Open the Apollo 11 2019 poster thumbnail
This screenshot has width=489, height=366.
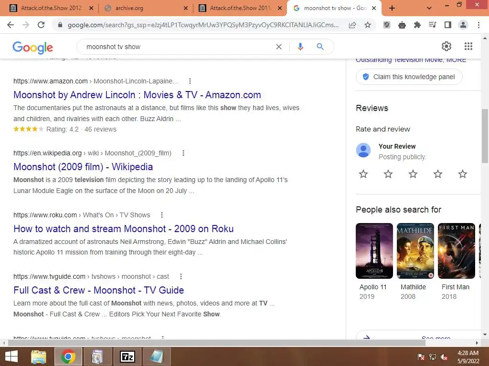(x=374, y=251)
